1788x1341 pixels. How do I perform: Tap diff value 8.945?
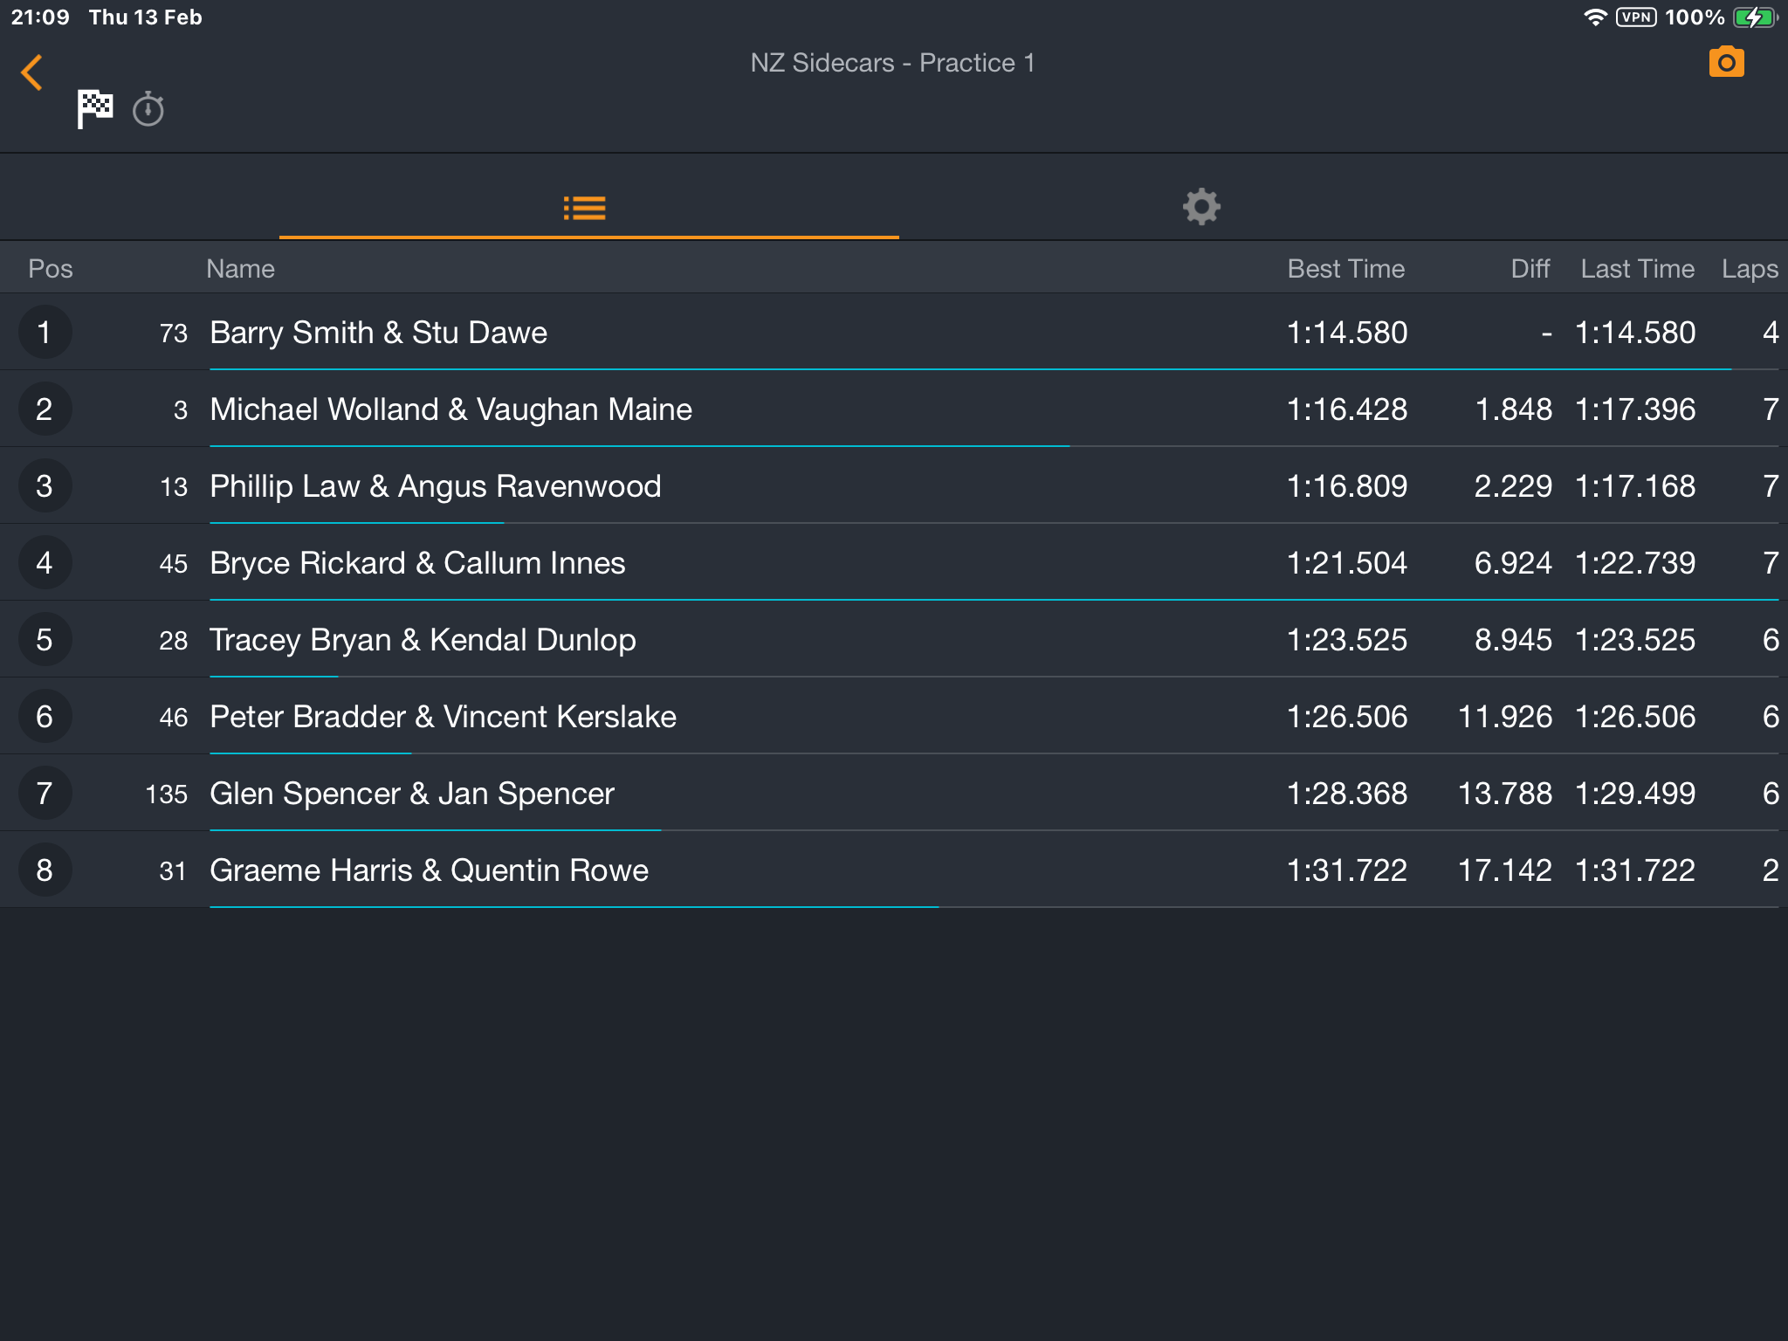[1514, 640]
